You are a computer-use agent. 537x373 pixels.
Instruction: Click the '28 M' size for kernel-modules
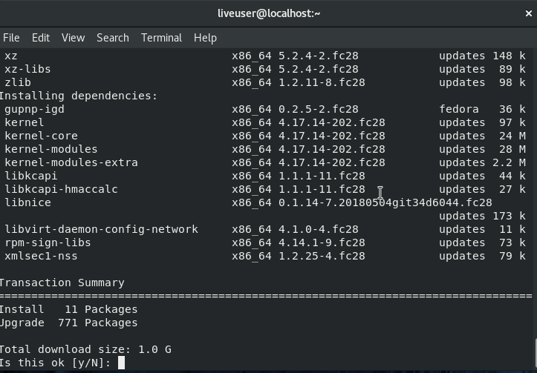click(512, 149)
